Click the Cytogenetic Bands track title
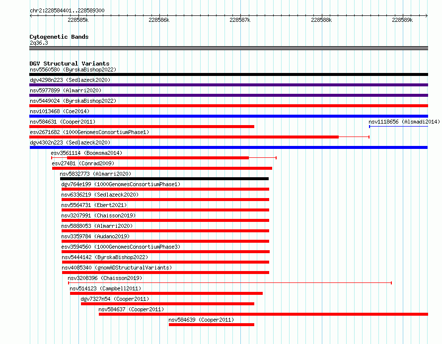 click(59, 37)
